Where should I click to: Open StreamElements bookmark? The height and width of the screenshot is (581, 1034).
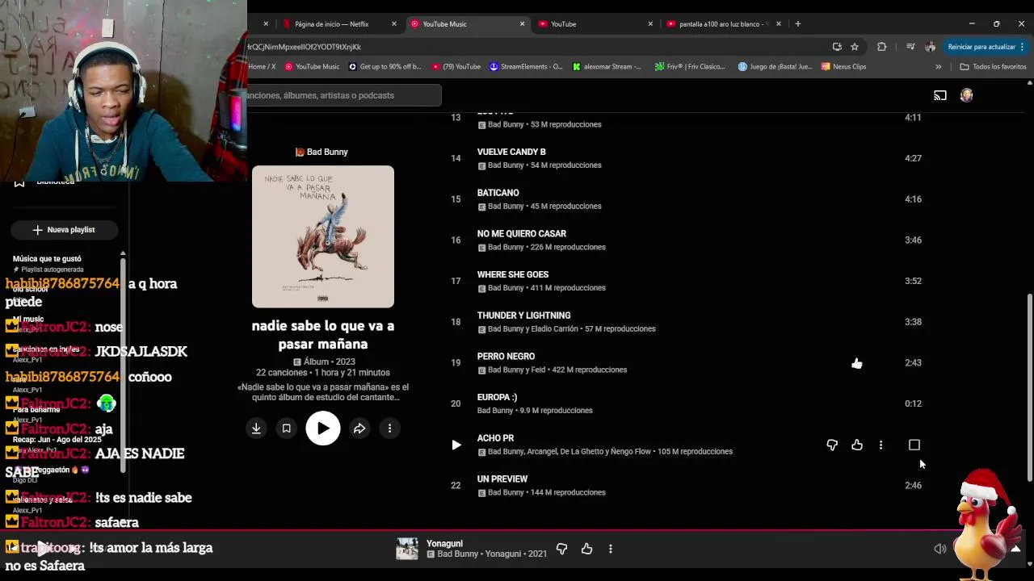[526, 67]
